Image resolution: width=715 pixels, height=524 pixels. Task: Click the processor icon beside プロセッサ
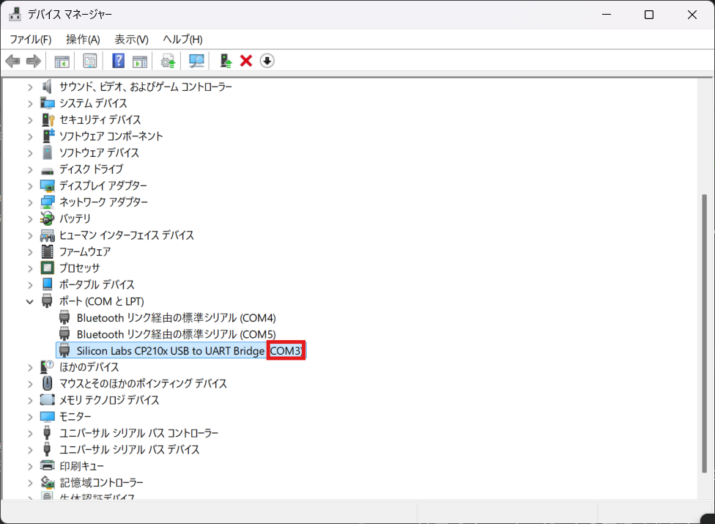click(x=48, y=267)
